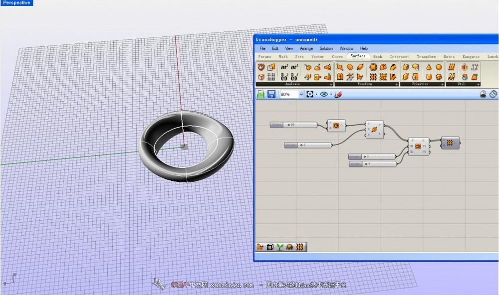Toggle the selected-only preview icon at far right
The height and width of the screenshot is (295, 499).
click(493, 94)
